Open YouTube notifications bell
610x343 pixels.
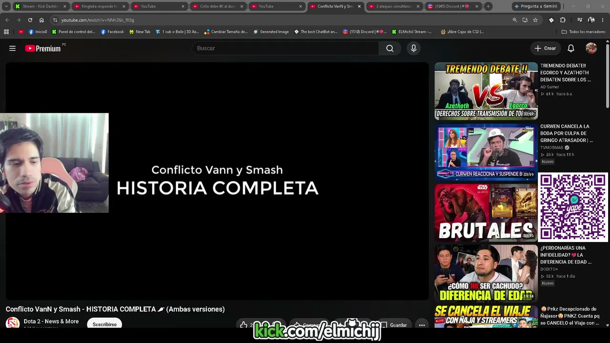(x=571, y=48)
